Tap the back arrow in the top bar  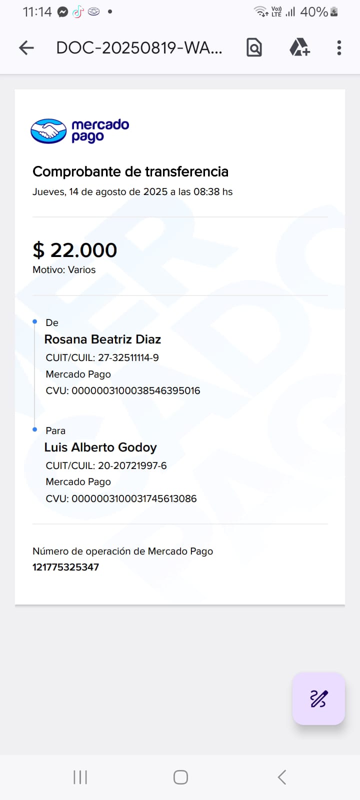pyautogui.click(x=26, y=48)
